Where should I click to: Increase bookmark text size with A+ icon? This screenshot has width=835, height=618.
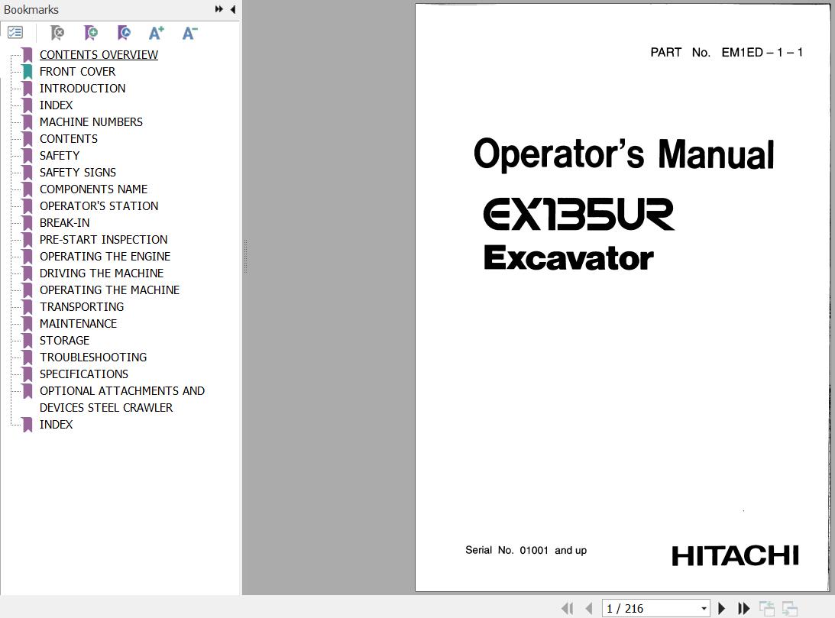pos(156,33)
